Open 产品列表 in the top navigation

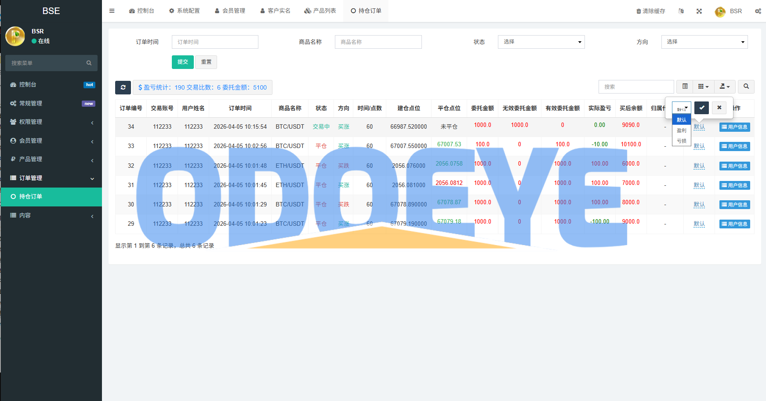320,11
